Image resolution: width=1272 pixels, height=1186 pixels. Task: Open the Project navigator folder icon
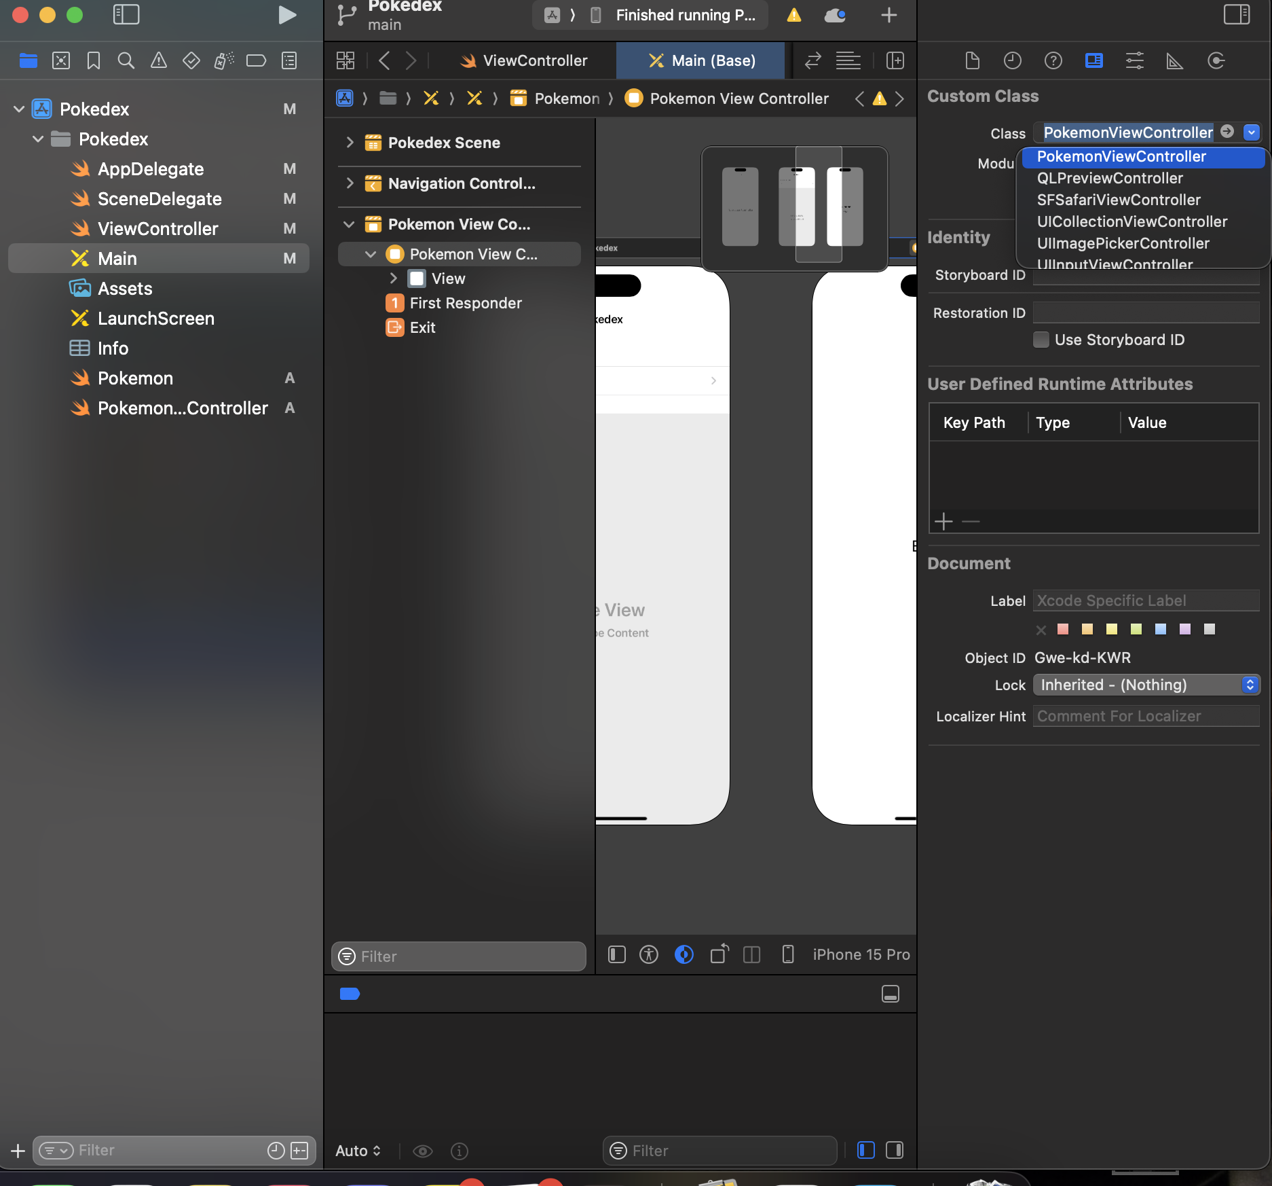tap(29, 60)
